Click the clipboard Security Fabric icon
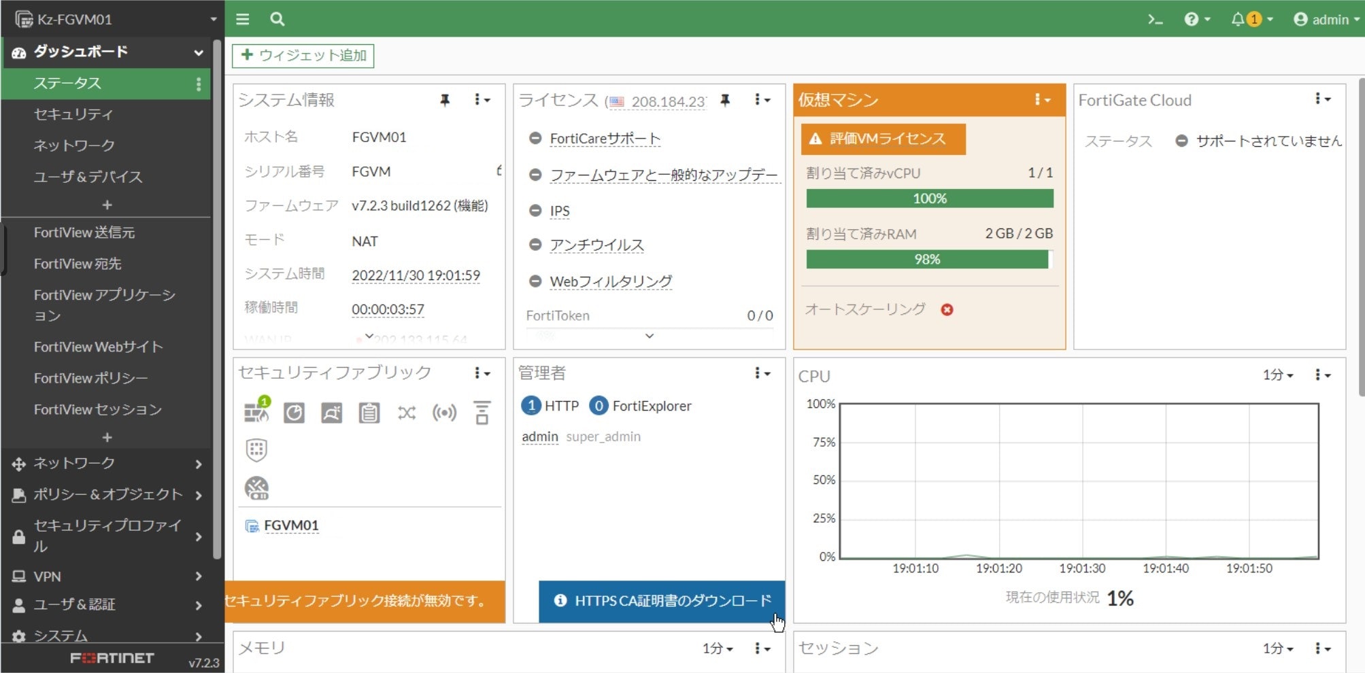The width and height of the screenshot is (1365, 673). [369, 413]
